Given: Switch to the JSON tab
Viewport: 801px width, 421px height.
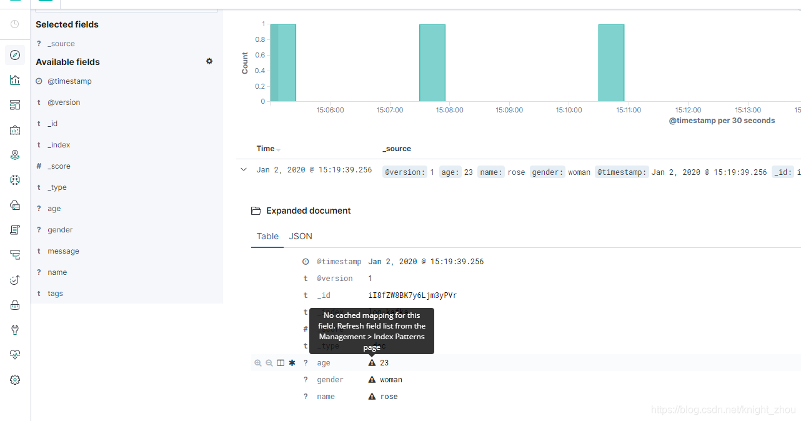Looking at the screenshot, I should click(301, 236).
